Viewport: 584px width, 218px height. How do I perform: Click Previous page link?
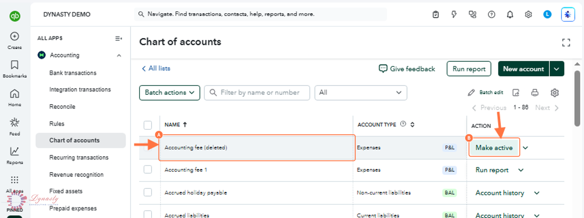(x=489, y=108)
